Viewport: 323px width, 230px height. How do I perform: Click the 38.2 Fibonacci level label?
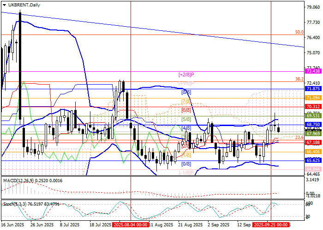tap(299, 79)
